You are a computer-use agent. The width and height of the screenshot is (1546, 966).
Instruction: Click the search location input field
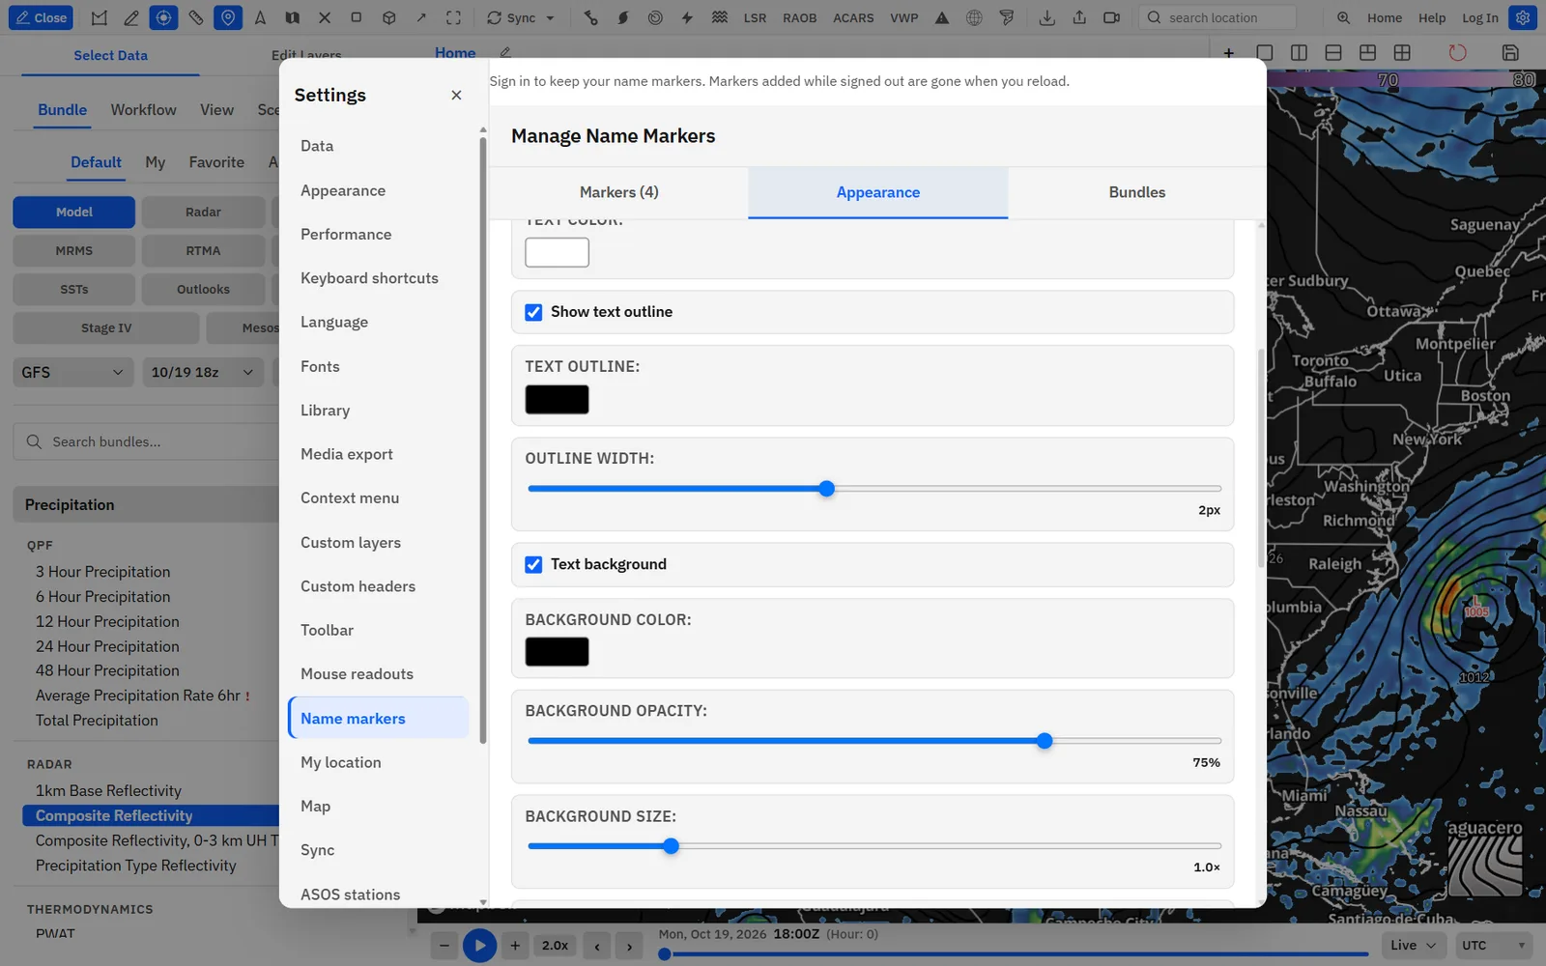(1218, 17)
